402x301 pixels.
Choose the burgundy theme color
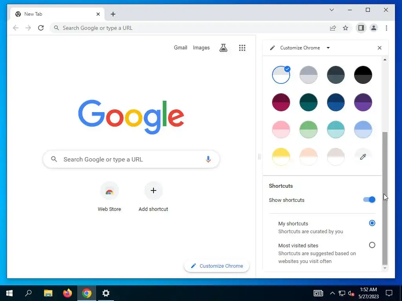tap(281, 102)
